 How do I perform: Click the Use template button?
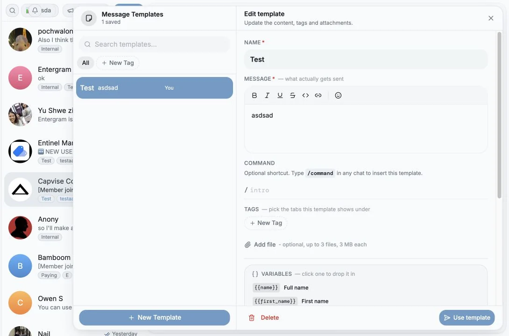click(467, 317)
